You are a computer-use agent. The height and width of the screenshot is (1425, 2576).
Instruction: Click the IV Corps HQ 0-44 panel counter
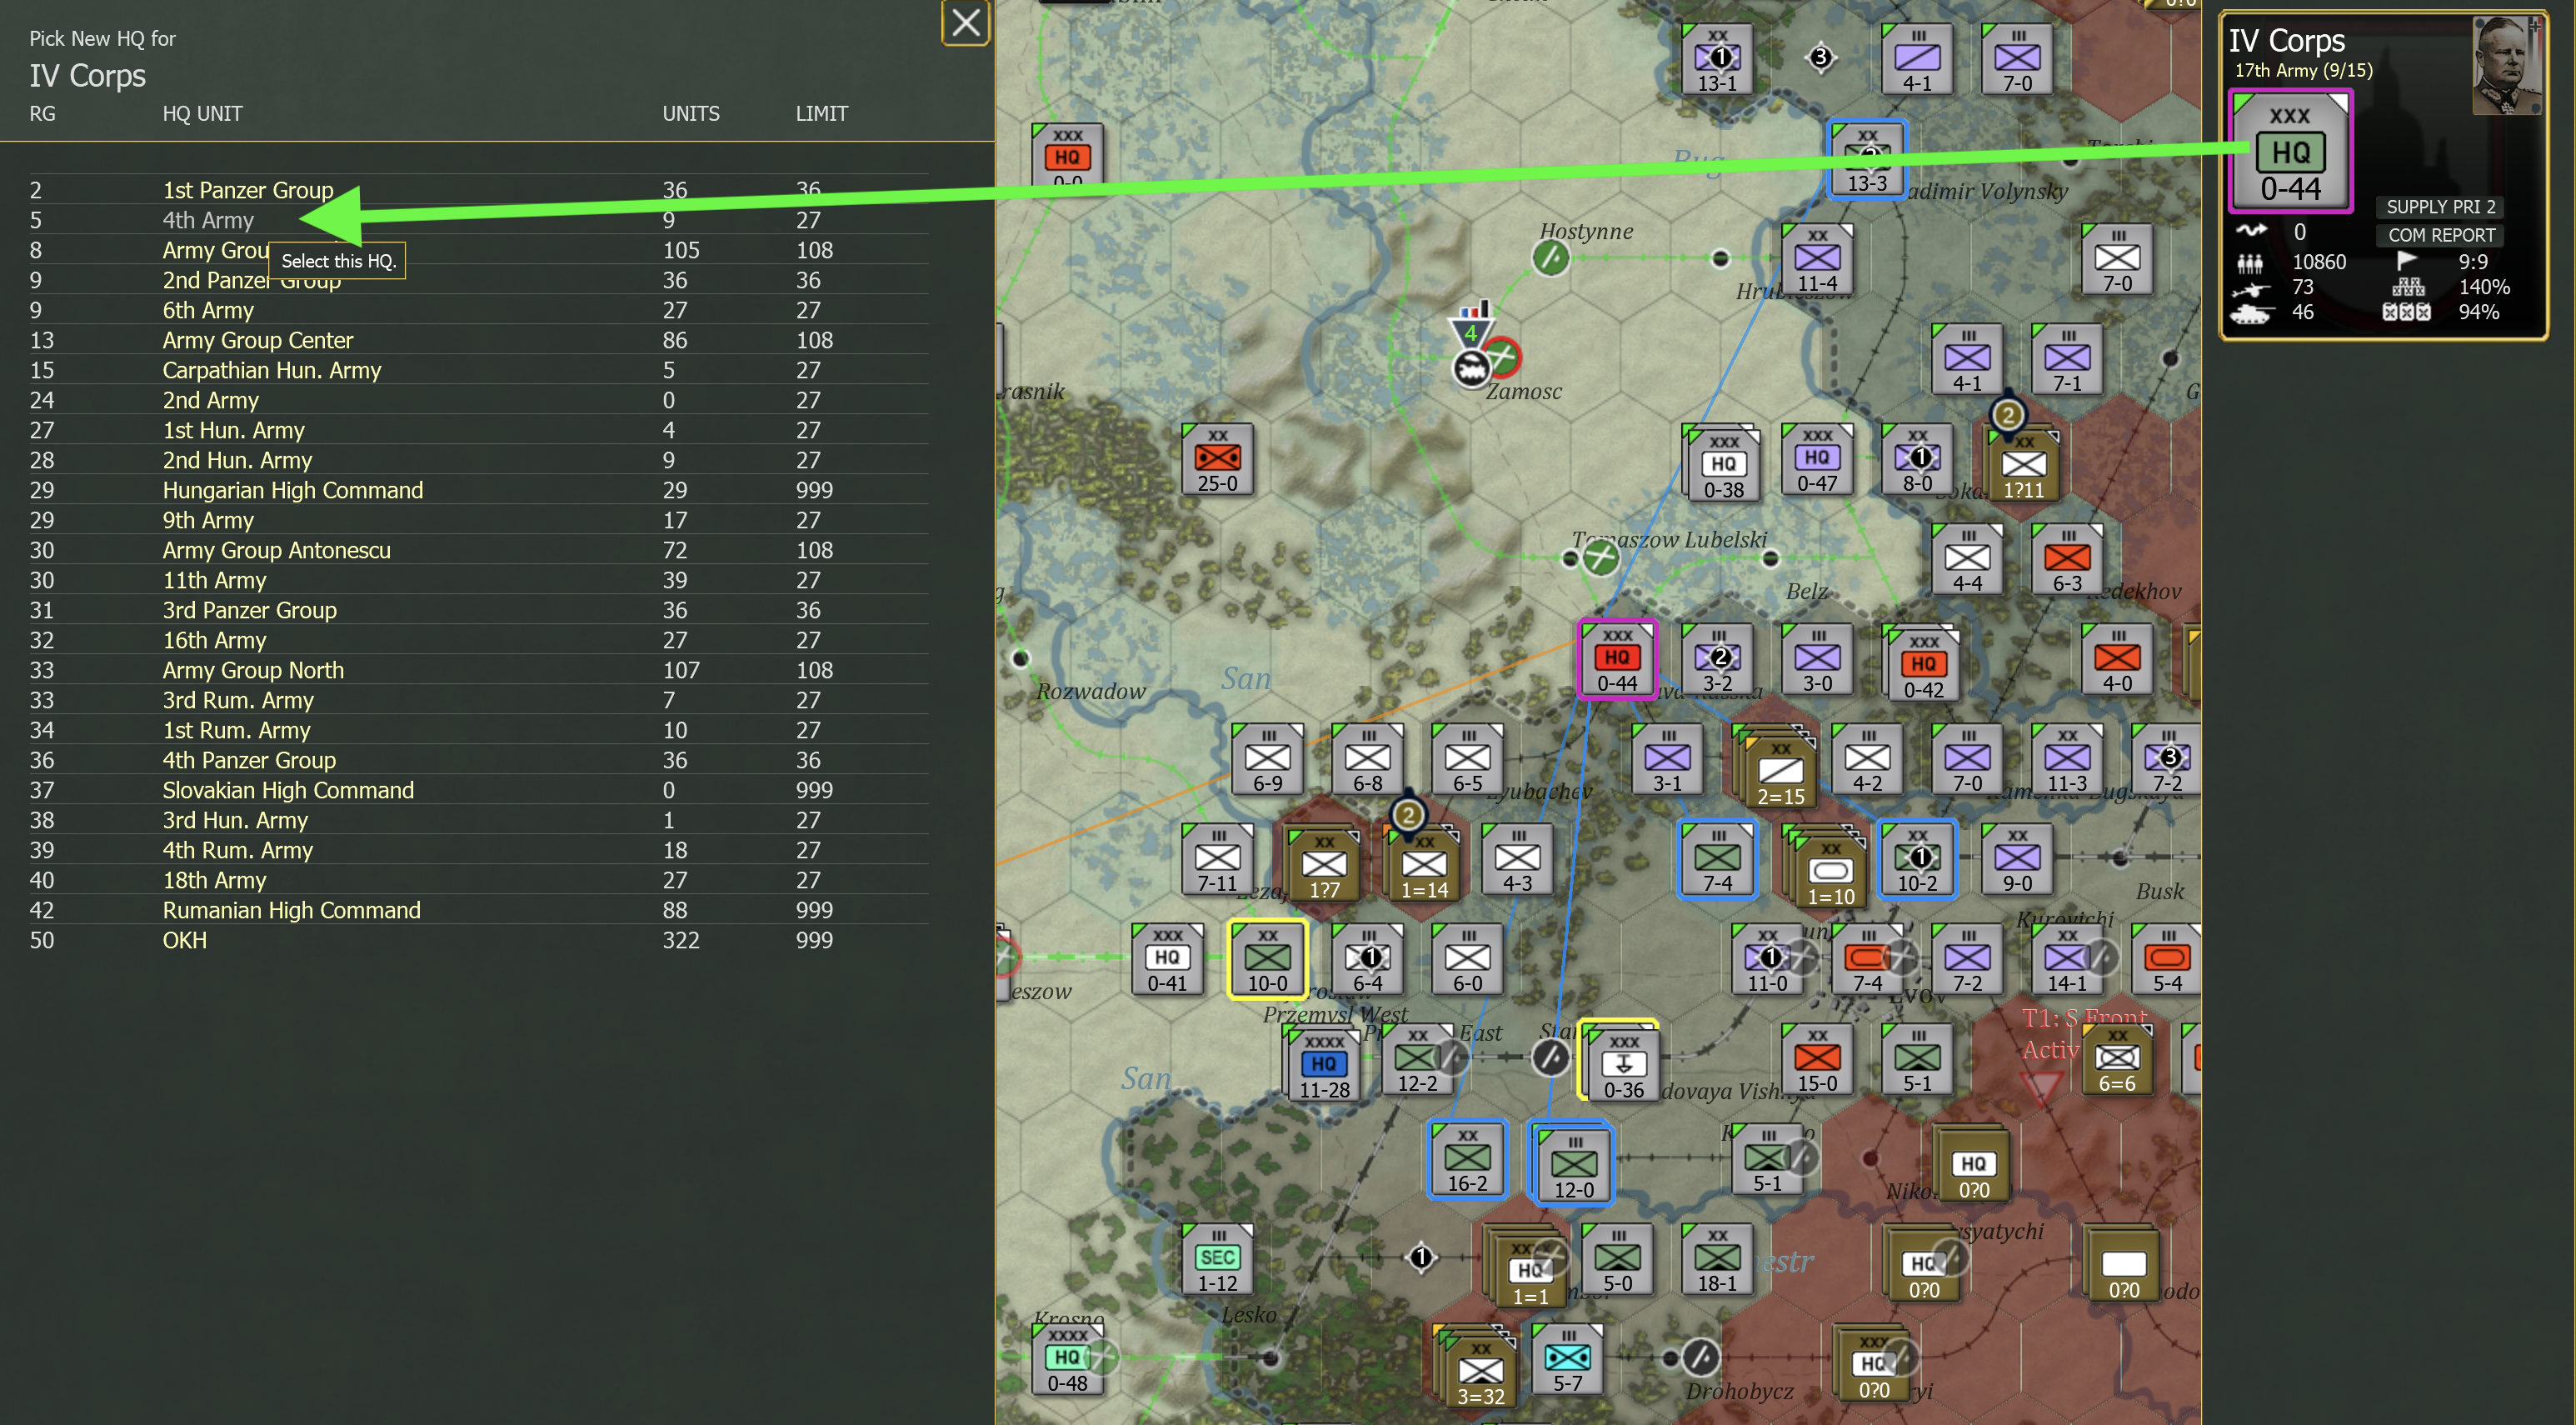click(x=2290, y=151)
